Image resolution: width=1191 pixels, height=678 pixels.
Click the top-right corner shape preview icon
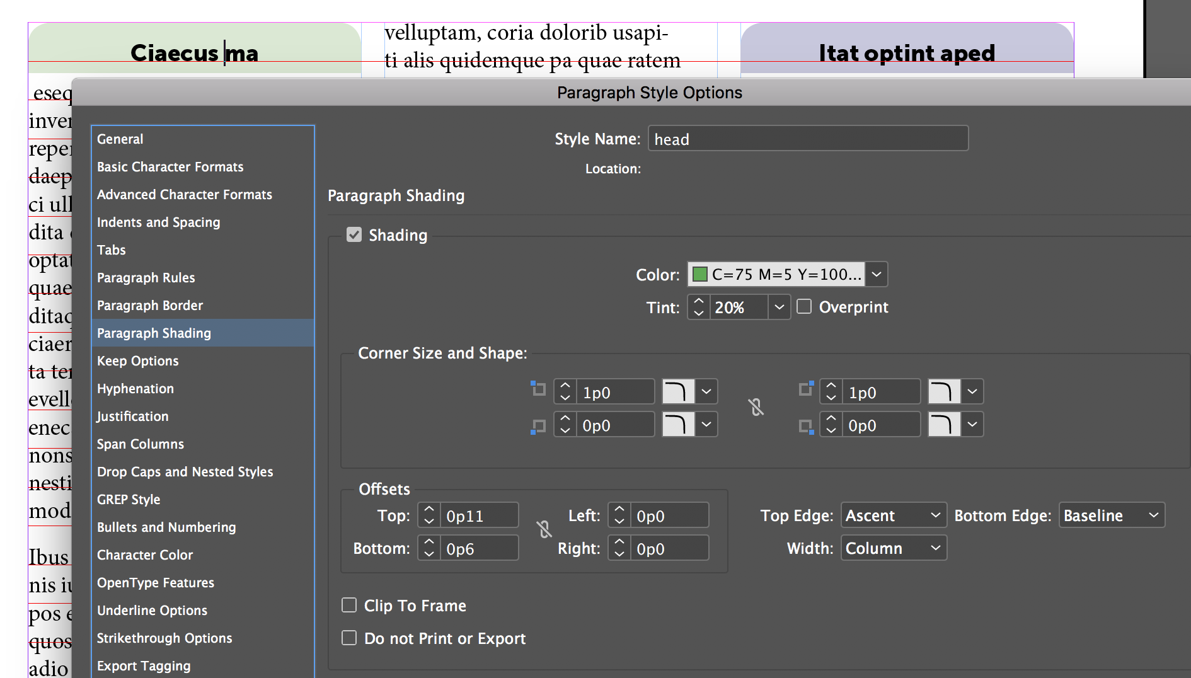944,392
